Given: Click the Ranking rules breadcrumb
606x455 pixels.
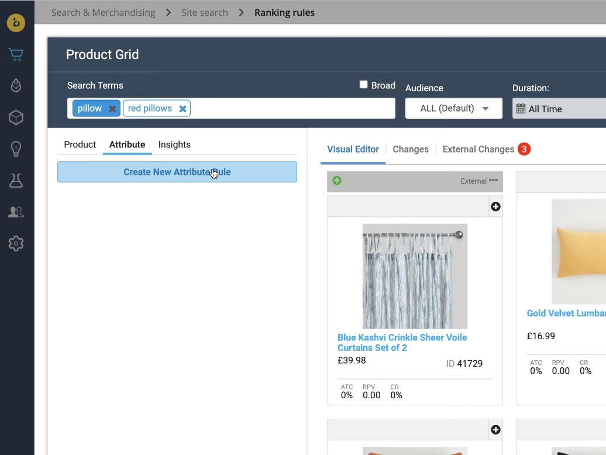Looking at the screenshot, I should click(x=284, y=12).
